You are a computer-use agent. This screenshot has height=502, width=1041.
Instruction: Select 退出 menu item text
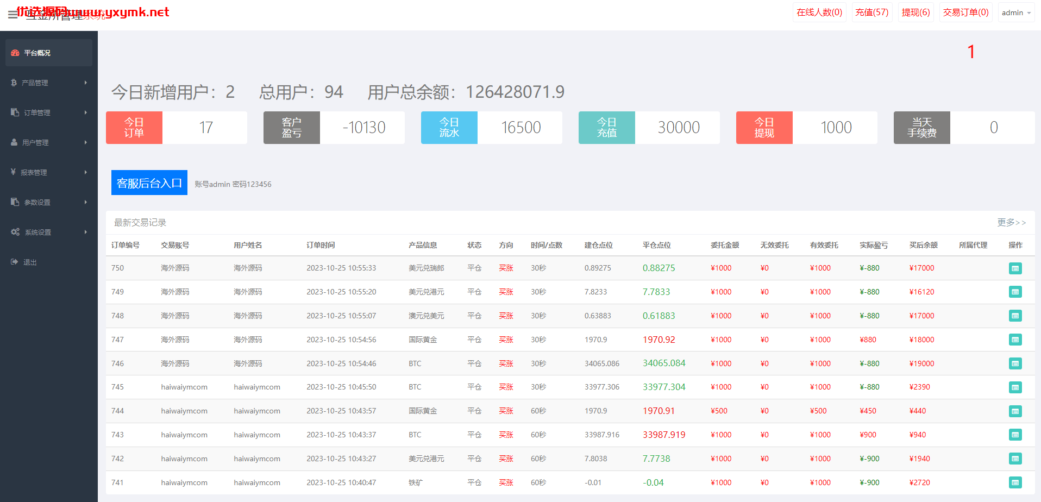(30, 262)
